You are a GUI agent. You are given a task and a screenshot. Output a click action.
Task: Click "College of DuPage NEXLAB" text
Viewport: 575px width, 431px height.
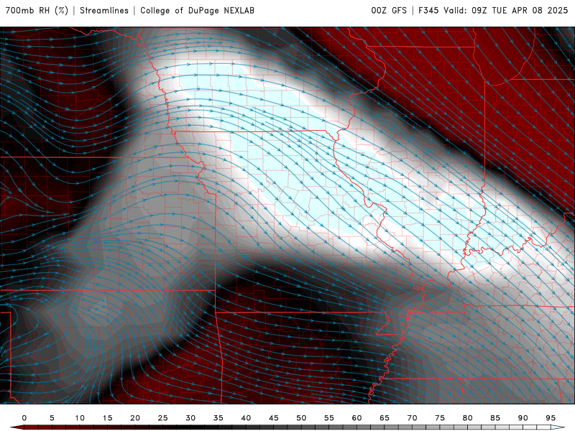point(197,10)
